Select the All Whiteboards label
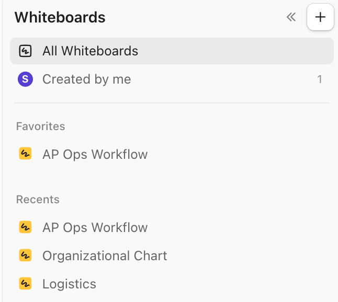This screenshot has height=302, width=338. [x=90, y=51]
